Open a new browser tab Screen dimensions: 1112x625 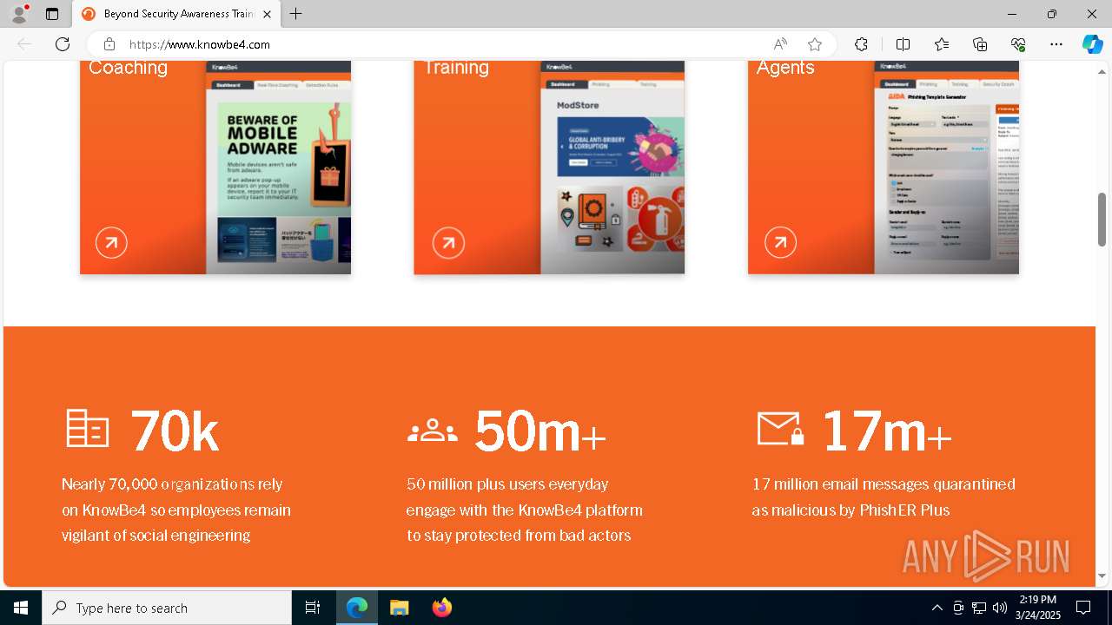click(x=295, y=14)
